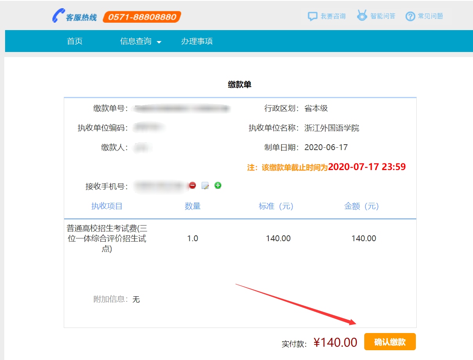Select 办理事项 in the navigation bar
The height and width of the screenshot is (360, 473).
point(197,41)
